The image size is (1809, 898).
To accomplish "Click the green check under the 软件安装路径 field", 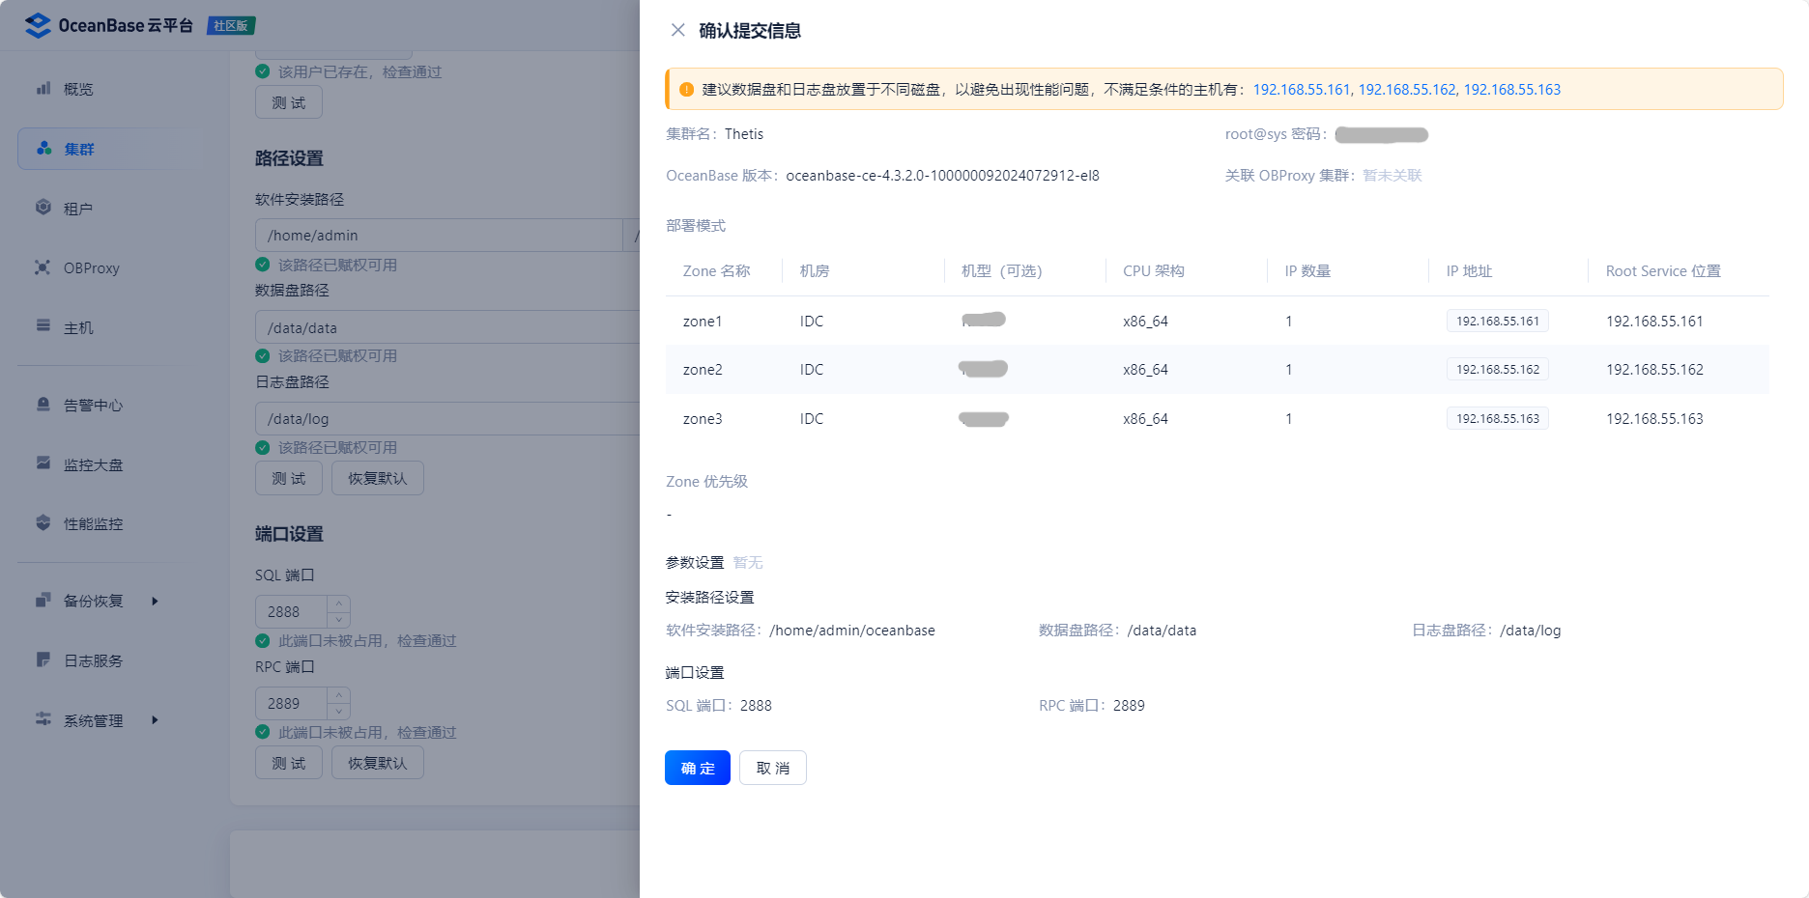I will (x=262, y=265).
